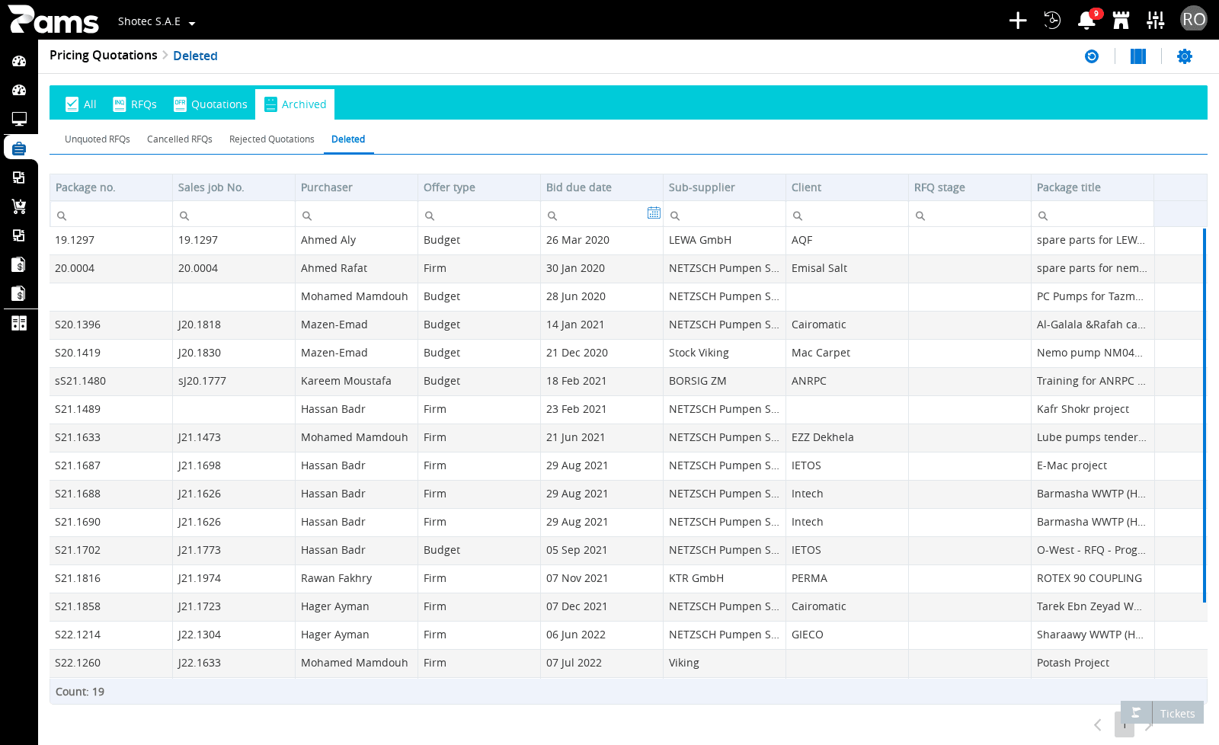Screen dimensions: 1219x745
Task: Click the Purchaser filter field
Action: [357, 215]
